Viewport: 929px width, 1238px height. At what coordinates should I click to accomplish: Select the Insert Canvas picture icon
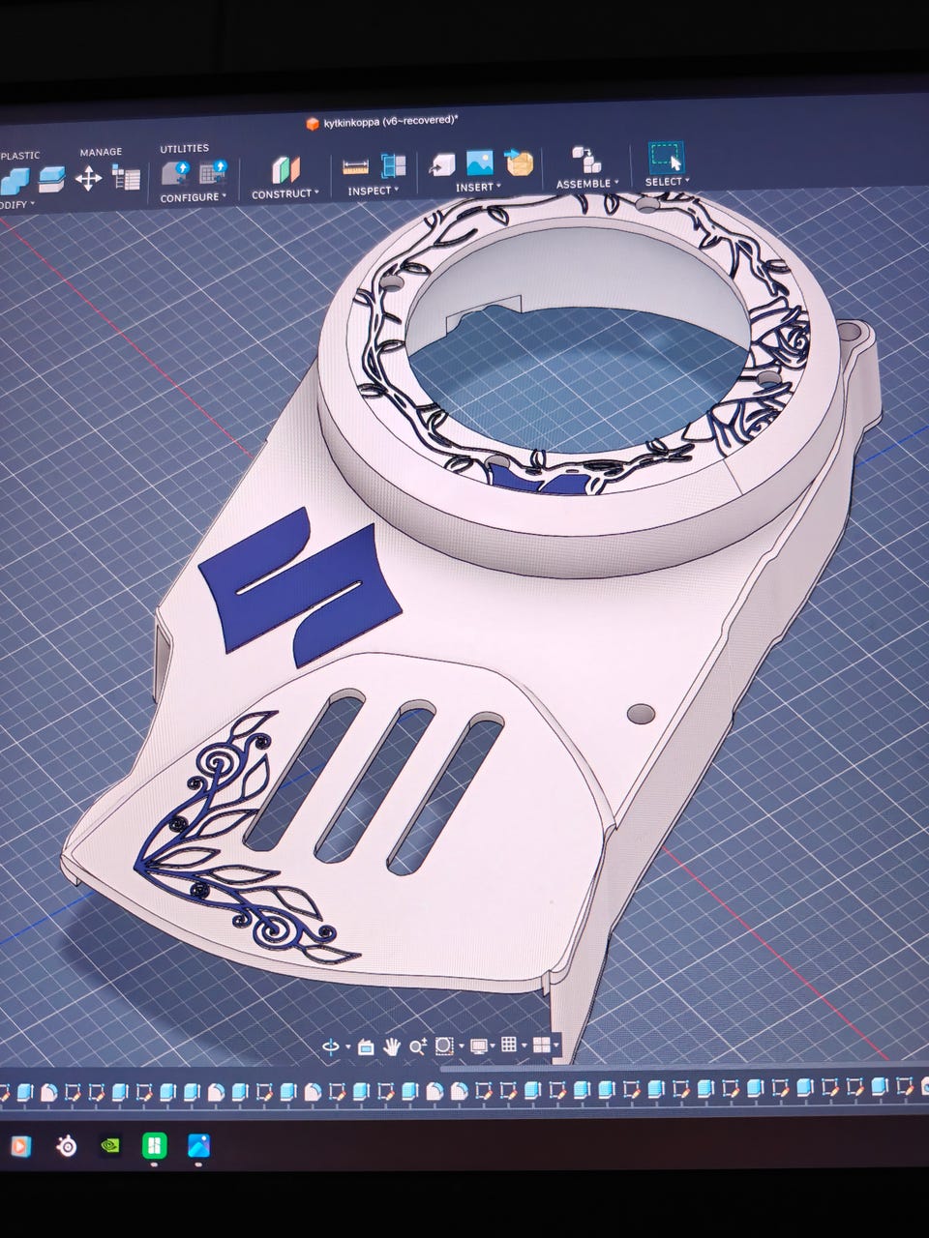pos(480,162)
